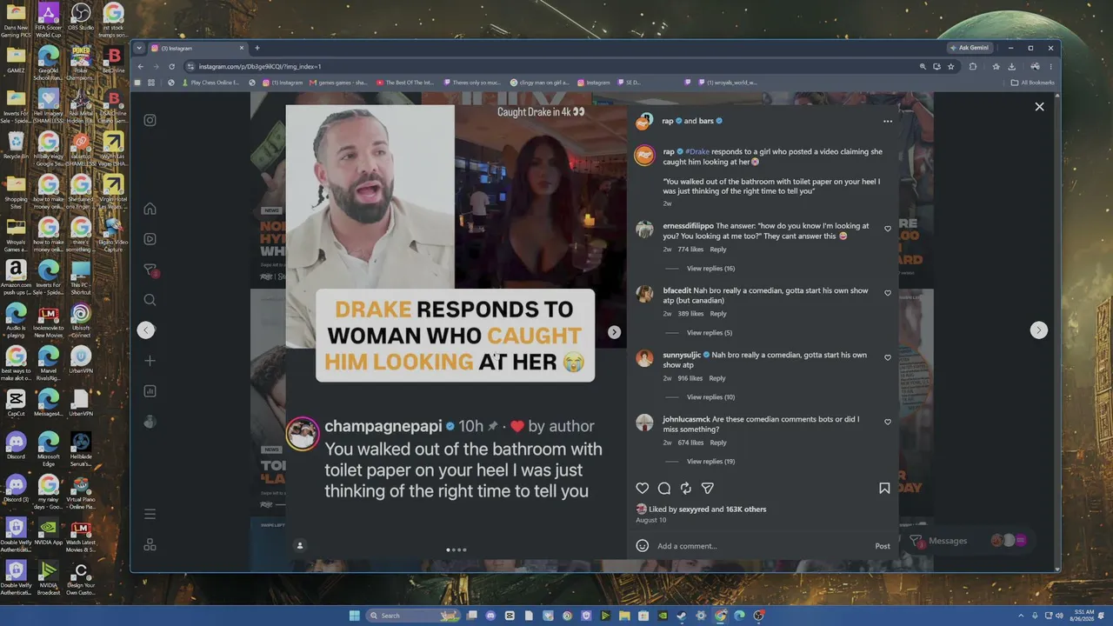Reply to ernessdifilippo's comment

pos(718,250)
